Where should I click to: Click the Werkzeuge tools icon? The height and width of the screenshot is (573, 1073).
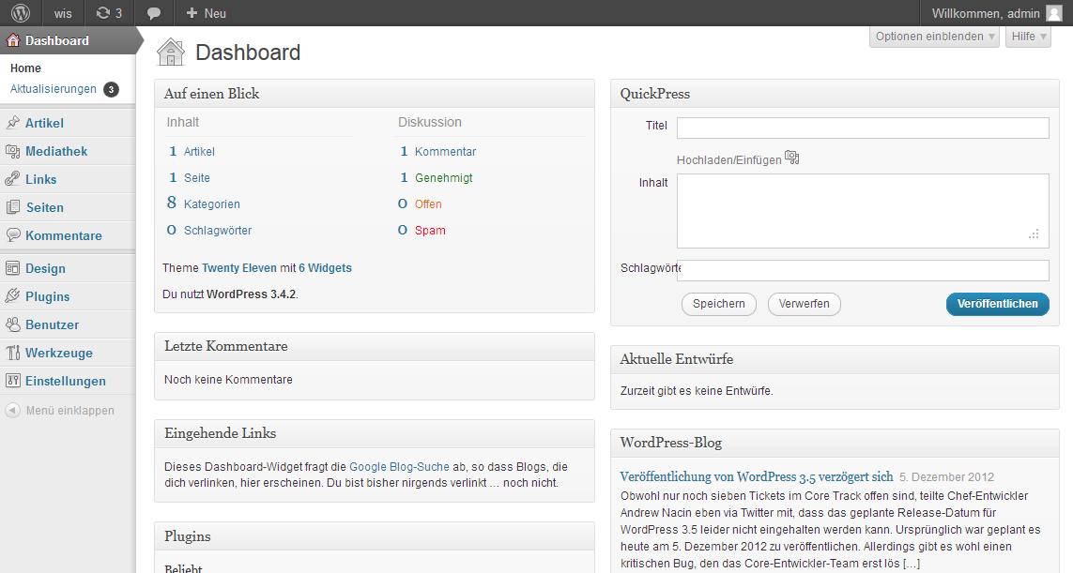coord(12,353)
